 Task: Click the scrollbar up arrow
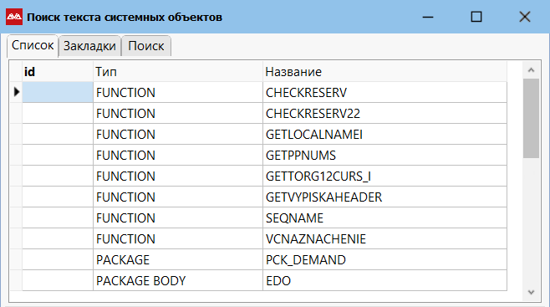(531, 70)
